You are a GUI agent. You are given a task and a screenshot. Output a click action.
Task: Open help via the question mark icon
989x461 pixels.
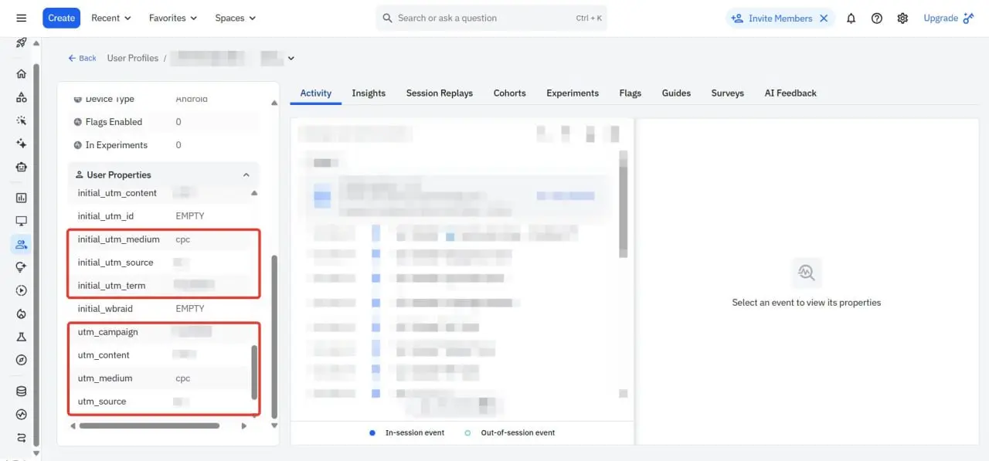(877, 18)
